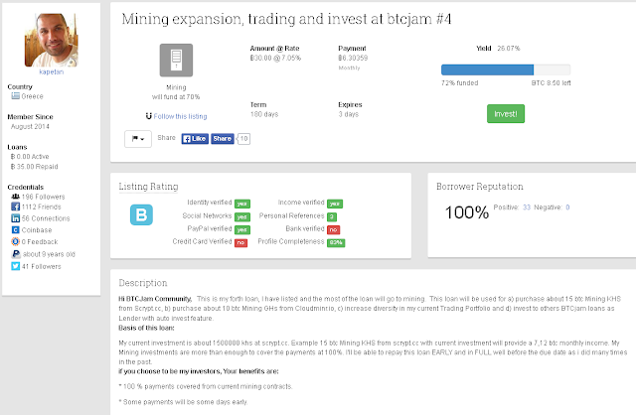
Task: Click Profile Completeness percentage badge
Action: 336,243
